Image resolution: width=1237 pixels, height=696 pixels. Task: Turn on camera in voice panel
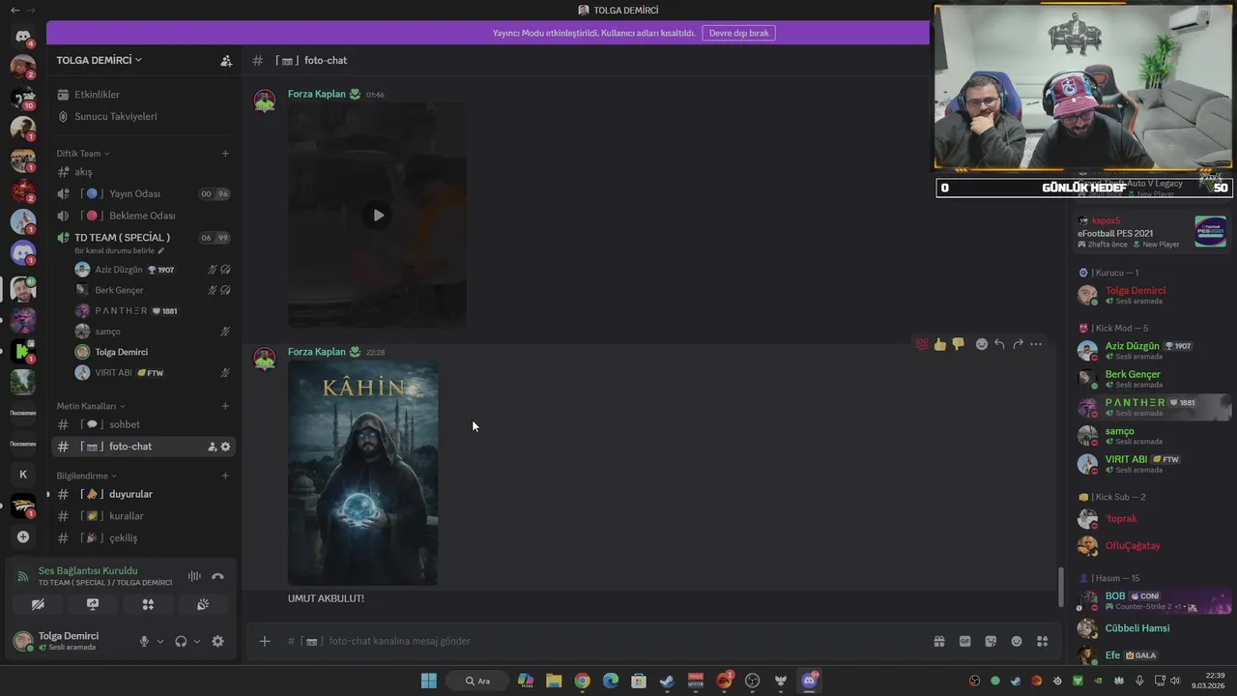pos(38,604)
